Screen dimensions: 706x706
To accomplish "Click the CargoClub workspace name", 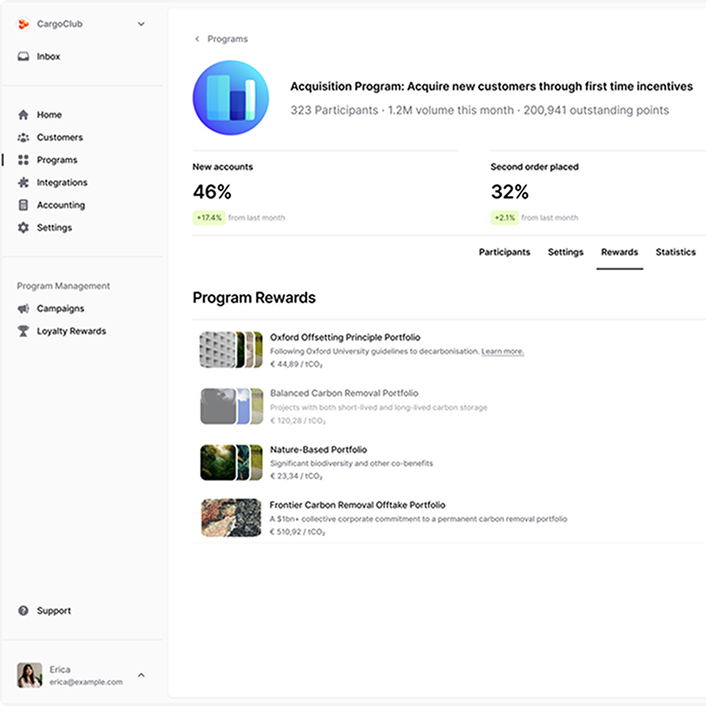I will pyautogui.click(x=60, y=24).
